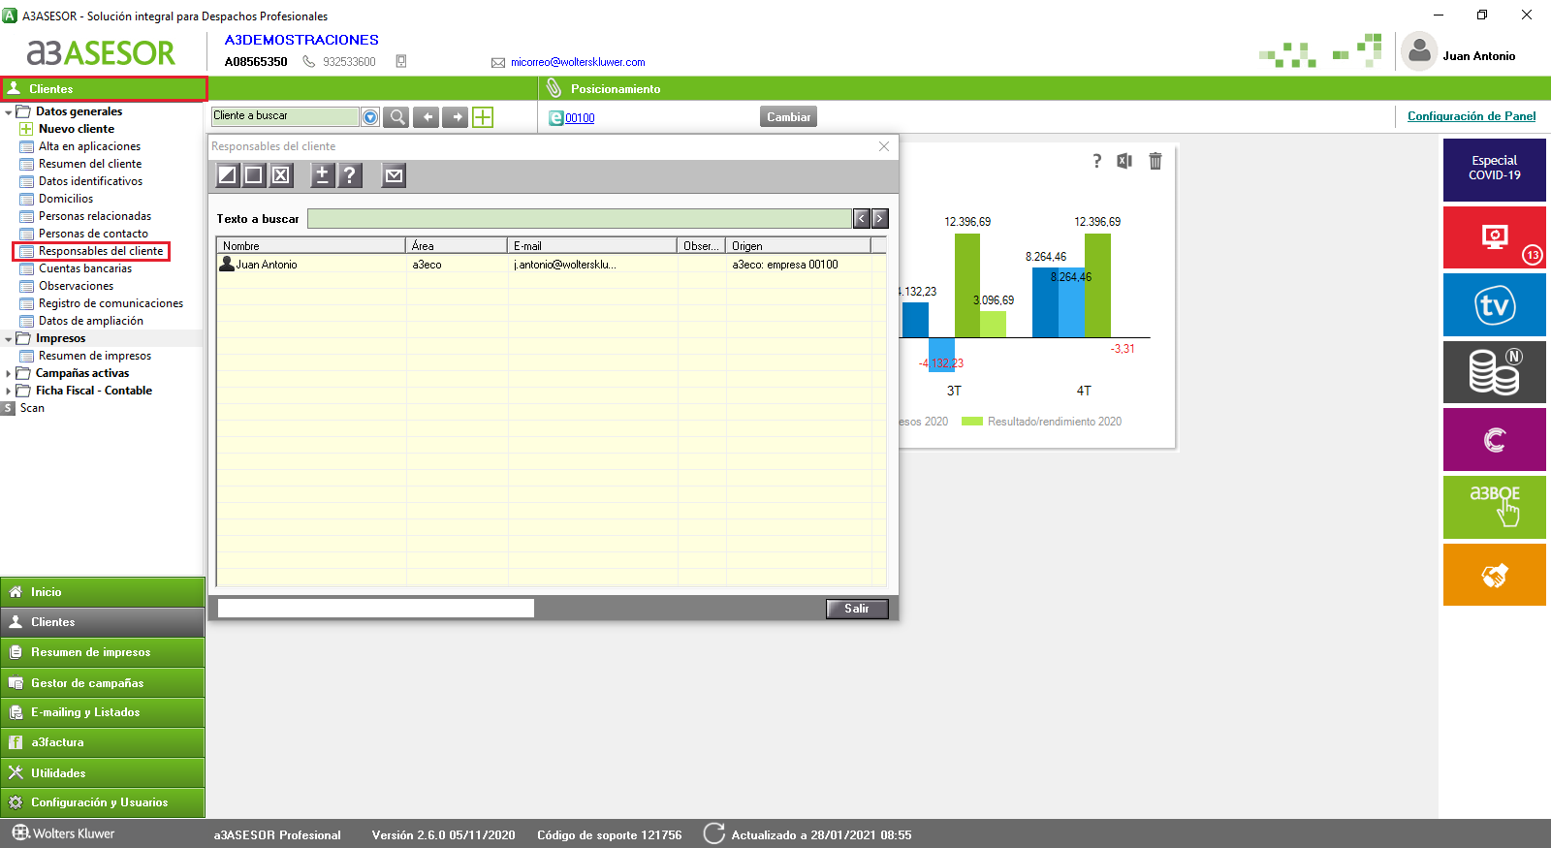1551x848 pixels.
Task: Open the blue tv tile
Action: (1495, 304)
